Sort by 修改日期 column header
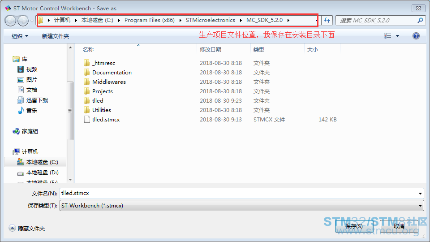Viewport: 430px width, 242px height. pos(211,49)
